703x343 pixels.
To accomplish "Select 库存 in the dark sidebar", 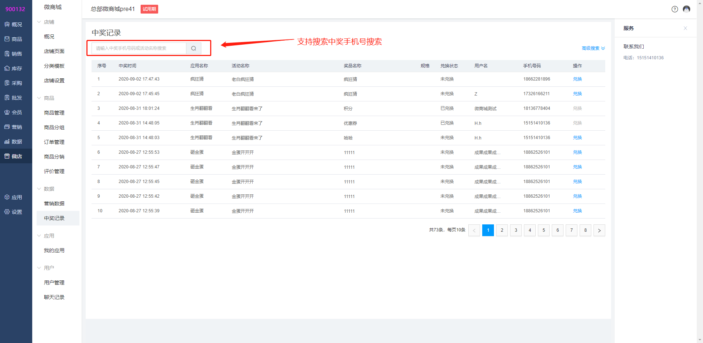I will [x=13, y=68].
